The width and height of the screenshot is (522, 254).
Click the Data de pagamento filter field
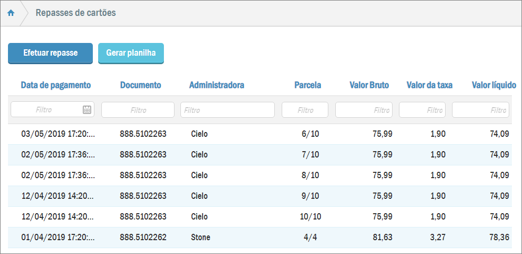pos(45,110)
